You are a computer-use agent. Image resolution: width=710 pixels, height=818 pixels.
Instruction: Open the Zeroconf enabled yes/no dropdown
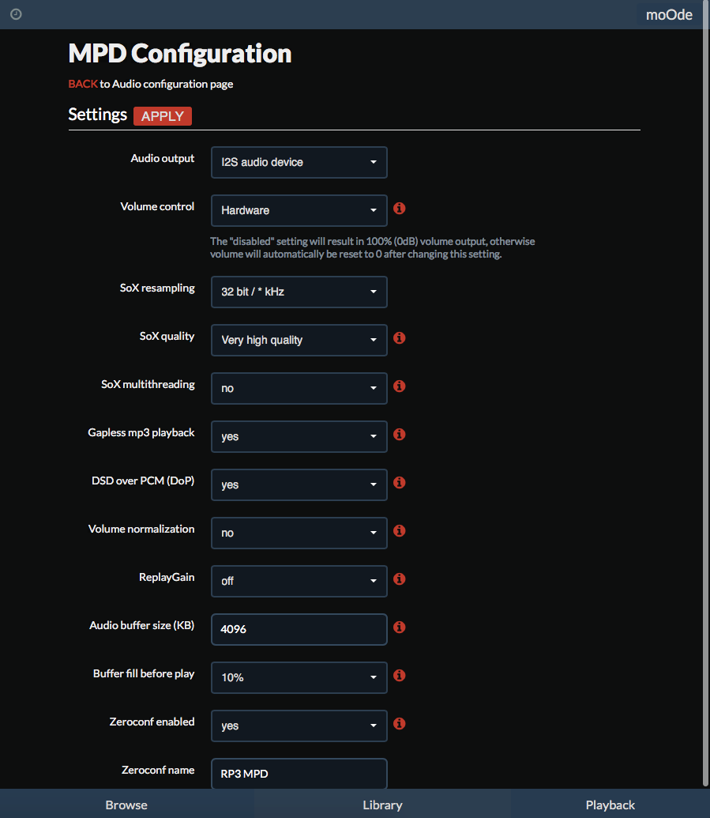[x=299, y=726]
